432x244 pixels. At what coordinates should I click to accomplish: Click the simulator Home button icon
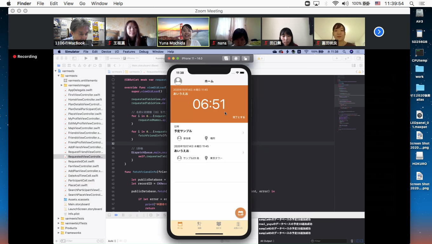point(236,58)
